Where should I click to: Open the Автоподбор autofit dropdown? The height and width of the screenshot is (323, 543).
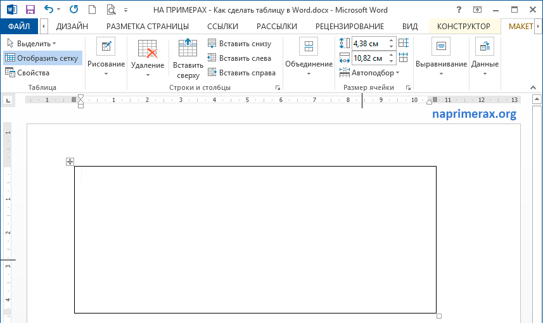369,73
